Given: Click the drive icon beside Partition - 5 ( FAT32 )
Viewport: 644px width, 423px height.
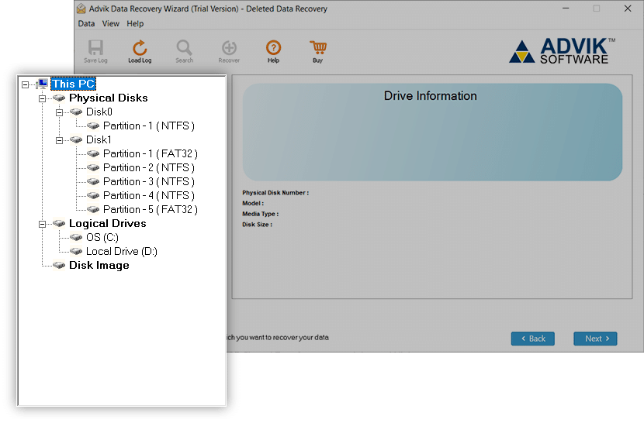Looking at the screenshot, I should [93, 210].
